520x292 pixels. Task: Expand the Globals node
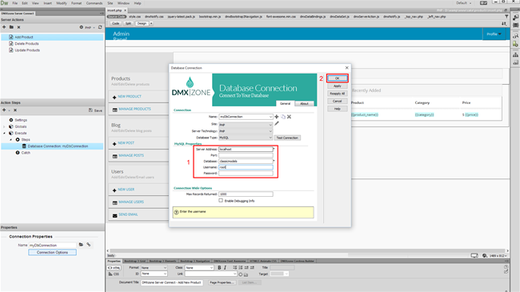(4, 126)
